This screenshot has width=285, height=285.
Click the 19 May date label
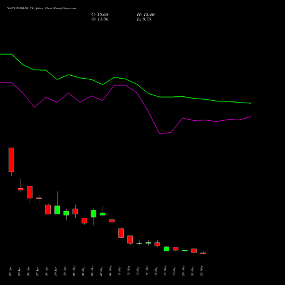(x=174, y=271)
